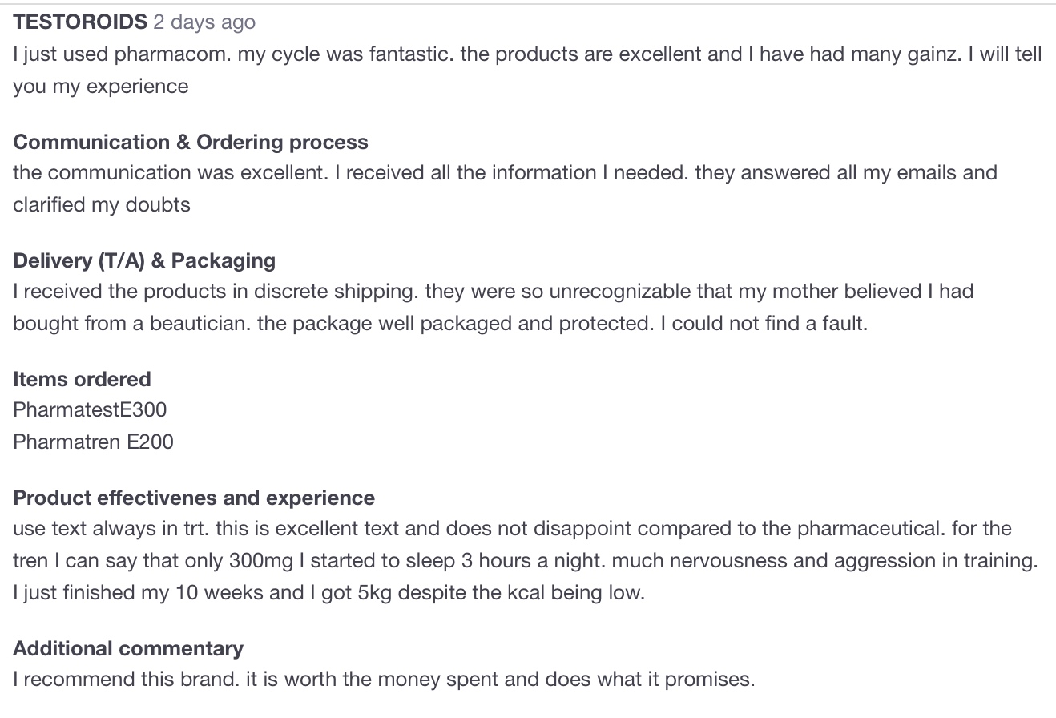This screenshot has height=718, width=1056.
Task: Click the "Additional commentary" heading
Action: click(128, 648)
